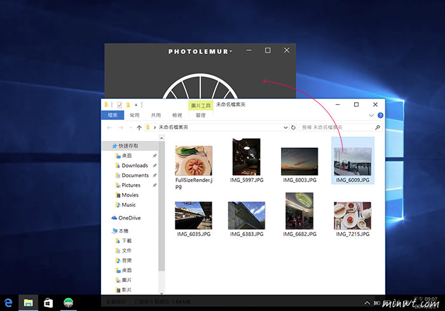Expand the ribbon with the chevron
The image size is (445, 311).
(371, 116)
